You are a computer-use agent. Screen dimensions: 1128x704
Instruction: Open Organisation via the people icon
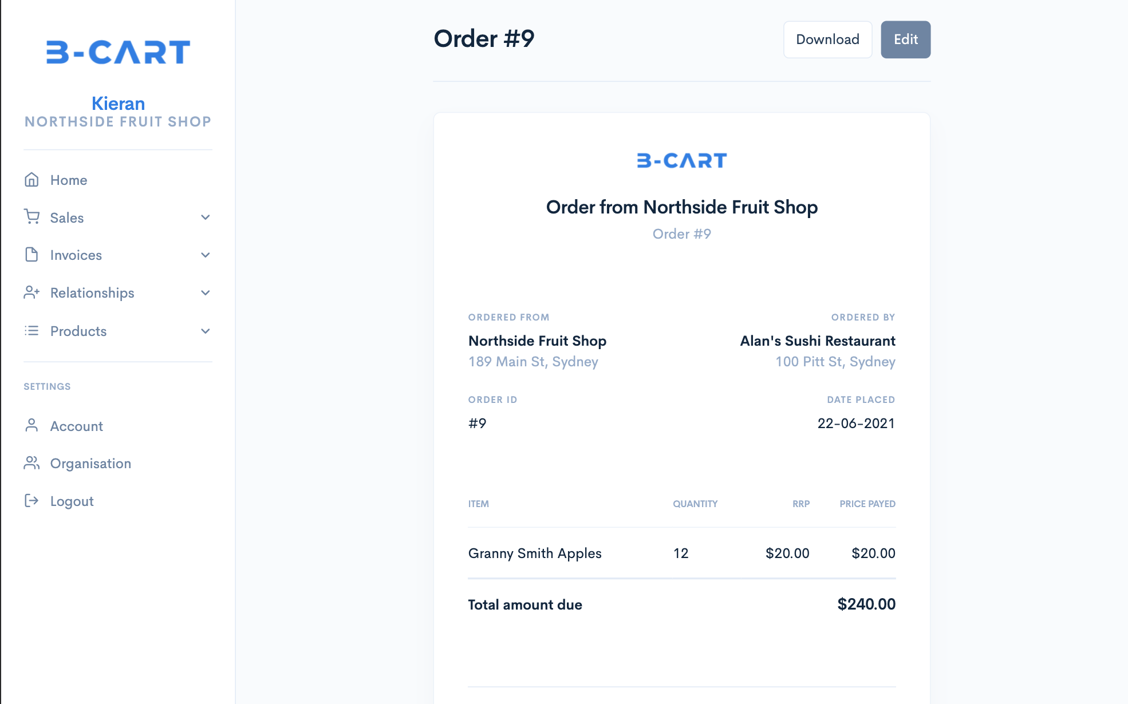[31, 463]
